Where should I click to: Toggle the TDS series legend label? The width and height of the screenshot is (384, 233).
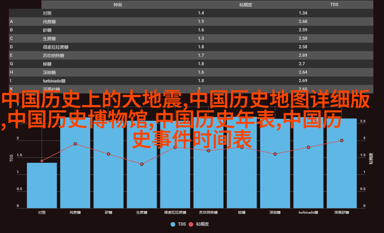pyautogui.click(x=182, y=224)
